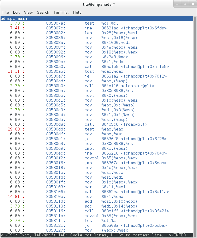The width and height of the screenshot is (197, 238).
Task: Open the Edit menu
Action: [x=16, y=12]
